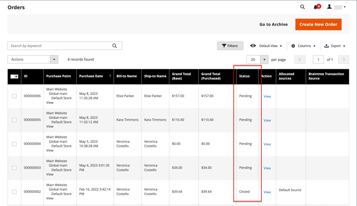This screenshot has height=206, width=357.
Task: Sort by the Ship-to Name column header
Action: tap(155, 77)
